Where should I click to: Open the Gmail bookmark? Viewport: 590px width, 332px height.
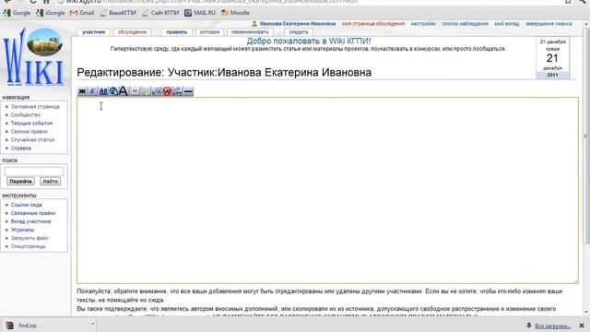click(82, 13)
